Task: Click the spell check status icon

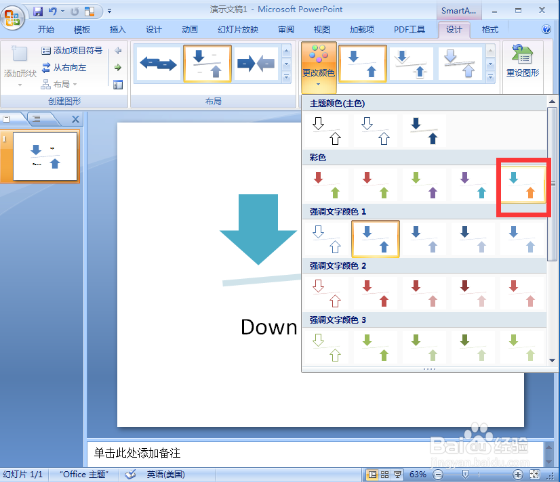Action: point(130,475)
